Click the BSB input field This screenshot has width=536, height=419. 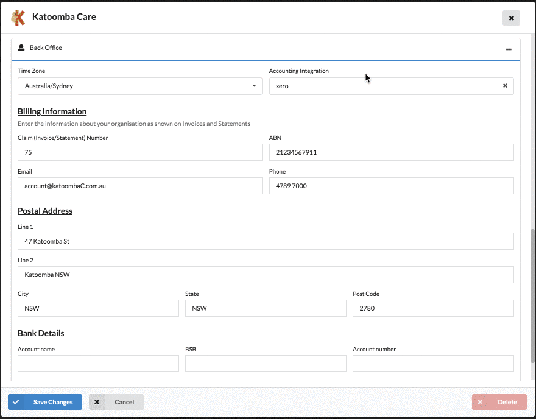coord(266,364)
